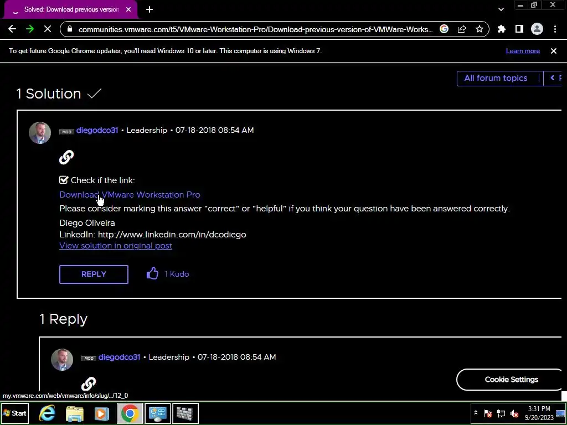Dismiss the Windows 7 update notification

[554, 51]
